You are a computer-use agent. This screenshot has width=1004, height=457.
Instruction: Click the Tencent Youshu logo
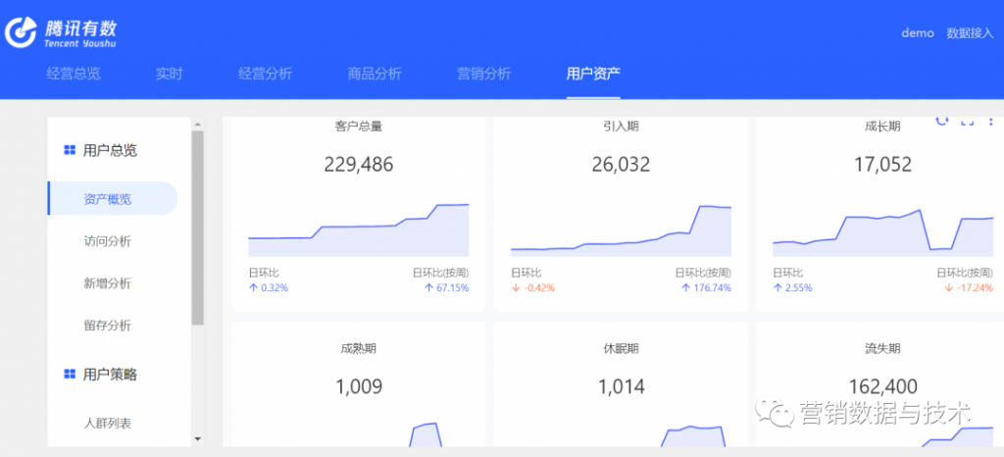[x=61, y=33]
